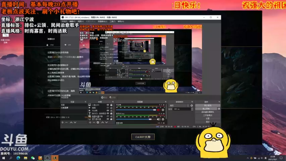Select the 显示器采集 source row
The width and height of the screenshot is (286, 161).
[97, 119]
